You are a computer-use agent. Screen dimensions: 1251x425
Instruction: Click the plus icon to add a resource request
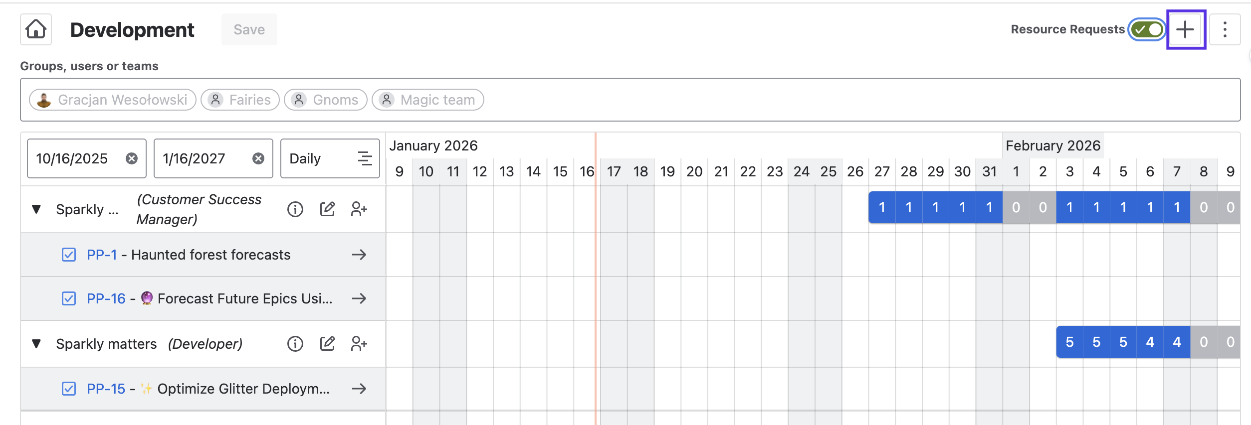point(1185,29)
